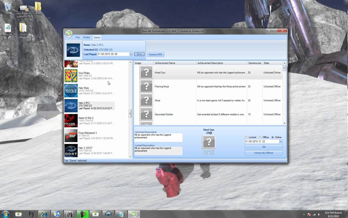Show hidden tray icons arrow

(x=304, y=215)
